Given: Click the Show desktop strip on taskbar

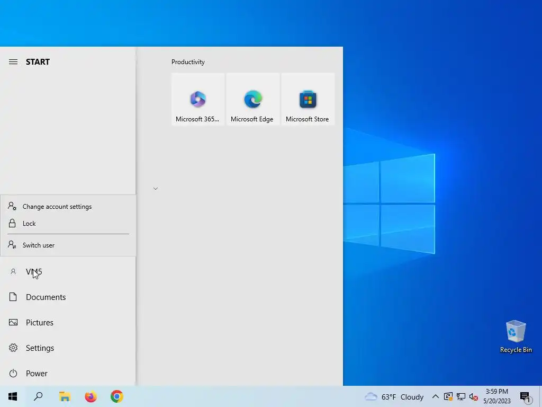Looking at the screenshot, I should (540, 396).
